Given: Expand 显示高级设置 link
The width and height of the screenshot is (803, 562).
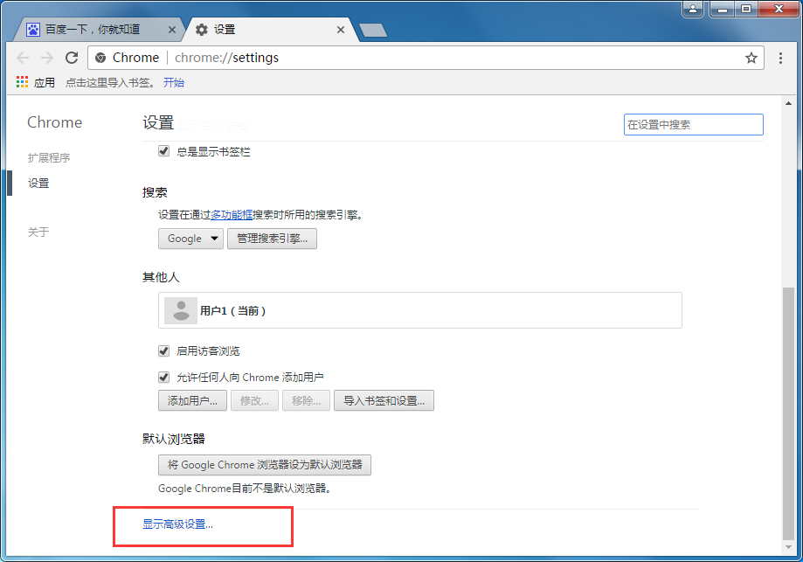Looking at the screenshot, I should 177,524.
